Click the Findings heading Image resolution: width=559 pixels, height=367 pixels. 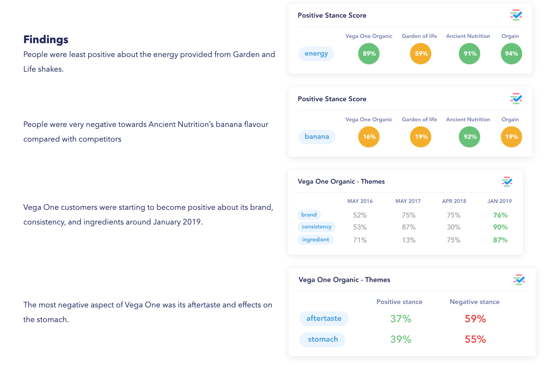(46, 40)
